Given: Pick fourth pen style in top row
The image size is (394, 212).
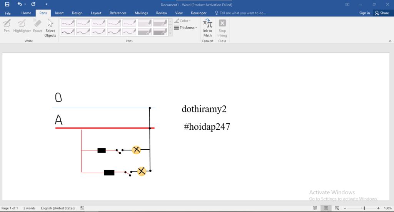Looking at the screenshot, I should coord(114,23).
